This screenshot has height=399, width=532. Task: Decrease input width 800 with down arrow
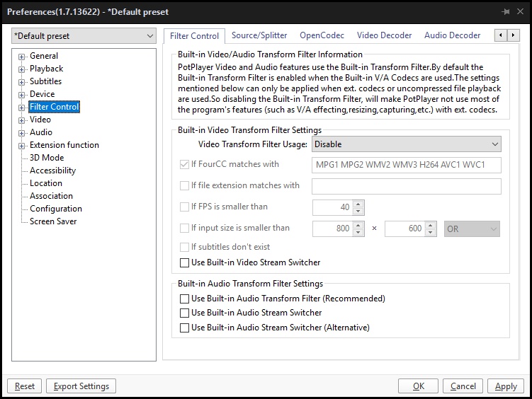click(x=358, y=232)
